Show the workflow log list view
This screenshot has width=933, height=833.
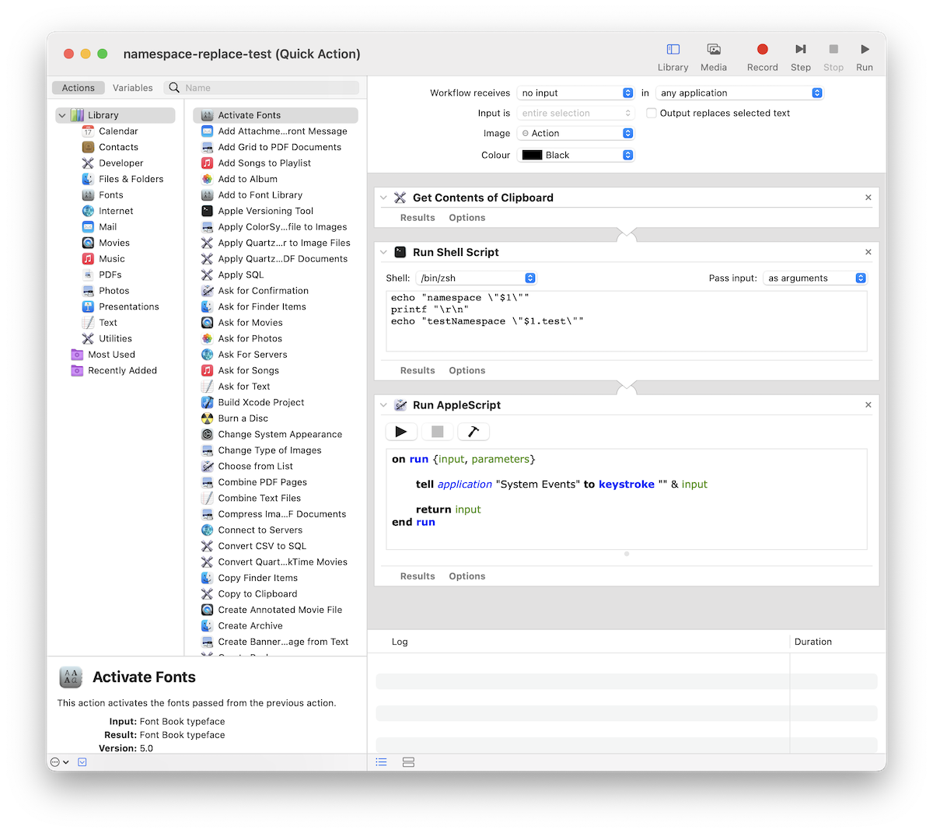coord(381,762)
